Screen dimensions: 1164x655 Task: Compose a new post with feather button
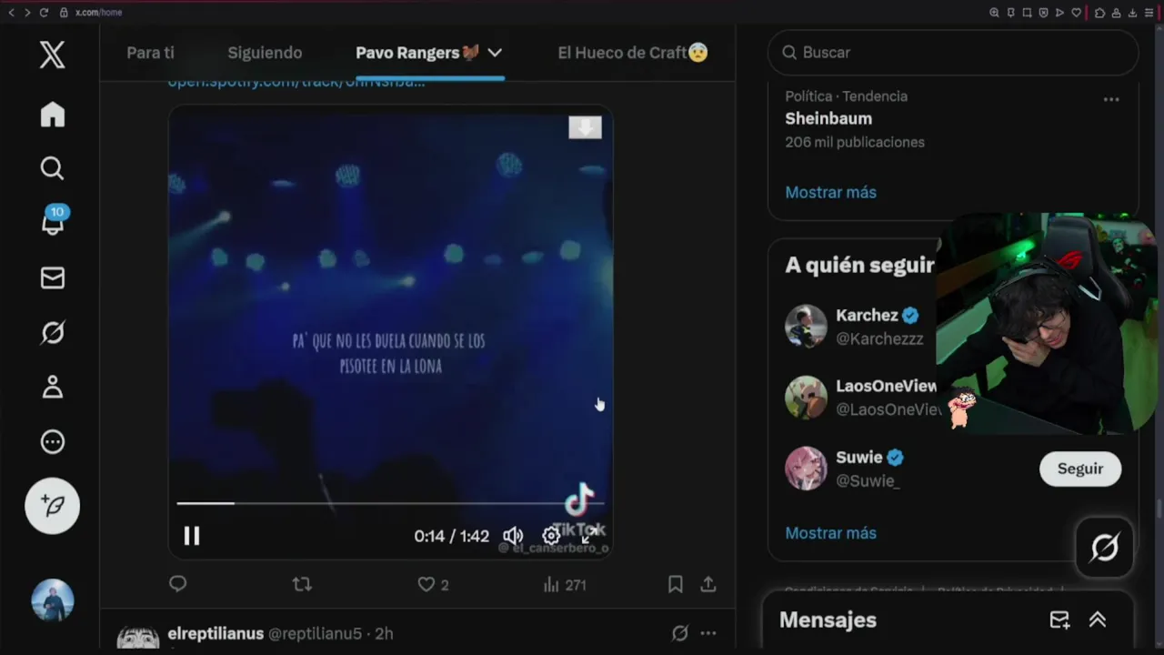click(52, 506)
